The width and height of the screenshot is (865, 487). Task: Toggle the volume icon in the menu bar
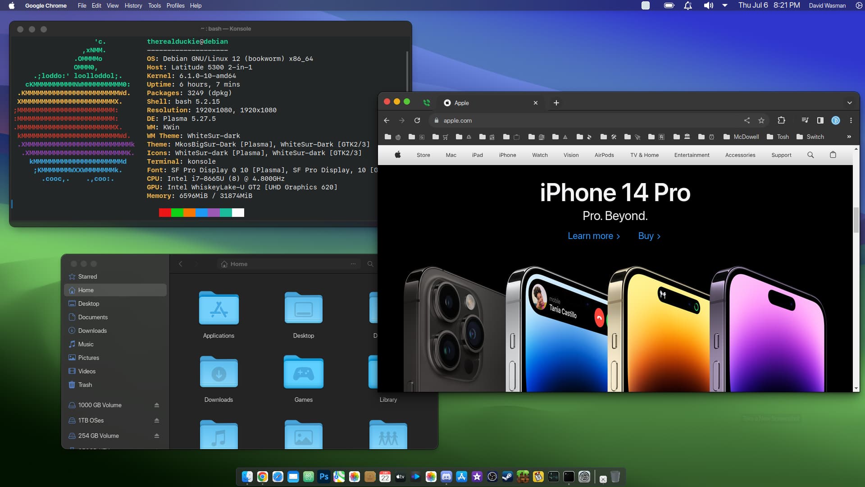tap(709, 5)
